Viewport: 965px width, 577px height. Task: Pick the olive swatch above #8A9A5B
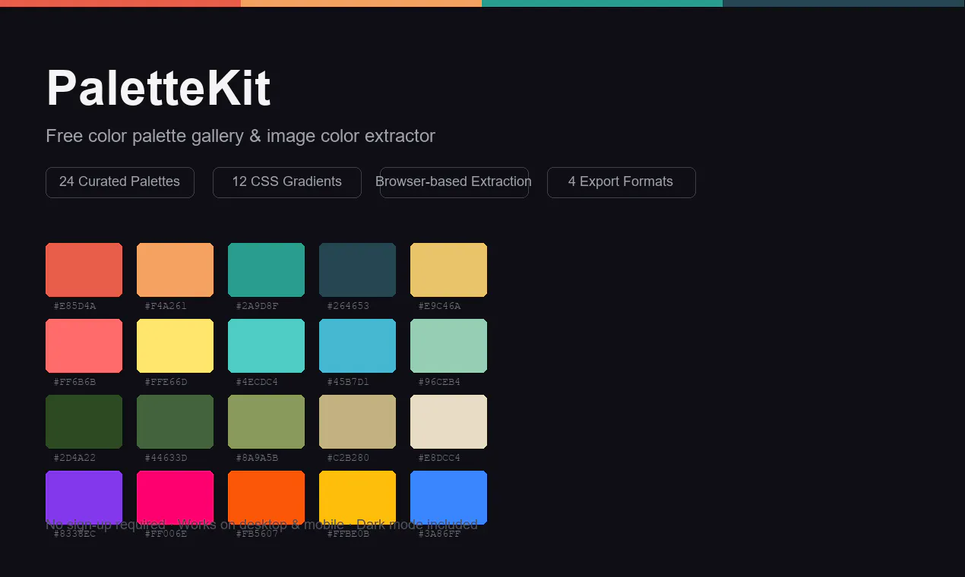[266, 421]
